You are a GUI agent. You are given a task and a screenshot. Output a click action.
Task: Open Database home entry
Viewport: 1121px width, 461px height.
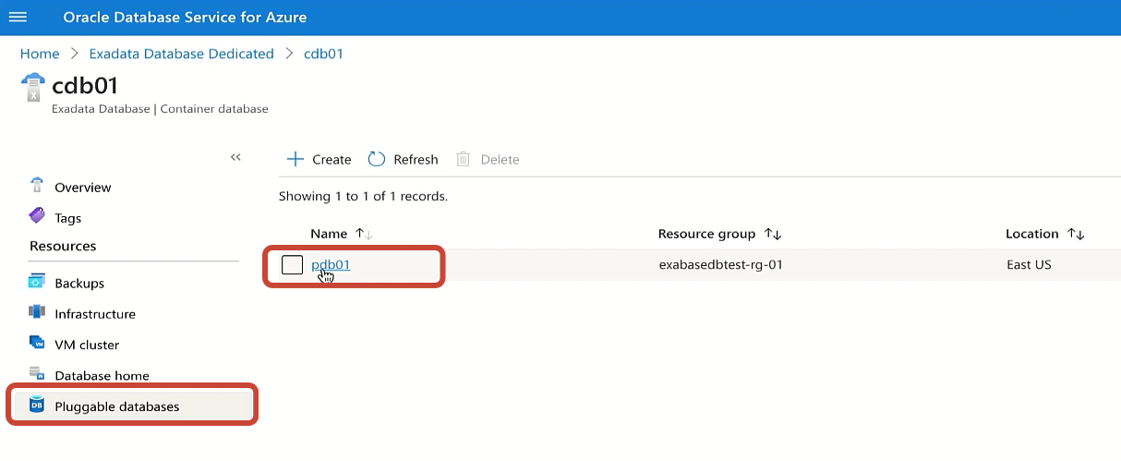click(x=102, y=376)
